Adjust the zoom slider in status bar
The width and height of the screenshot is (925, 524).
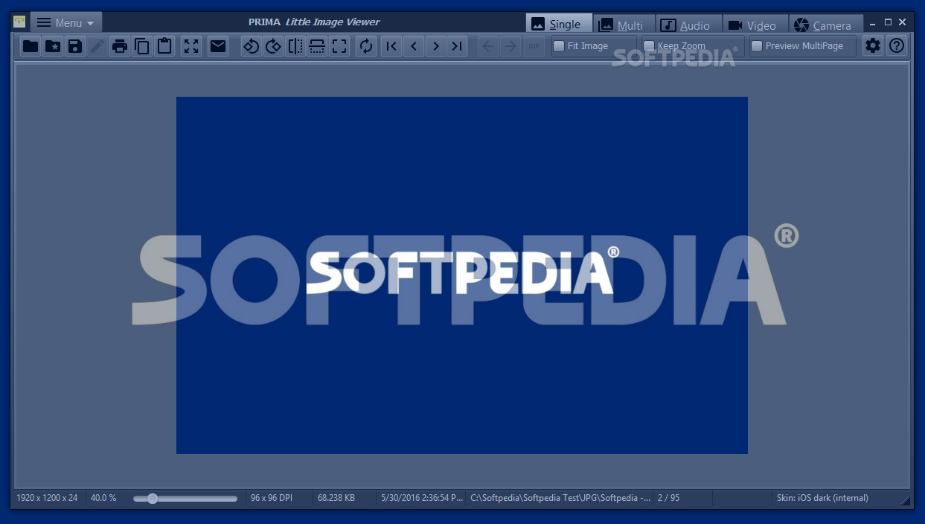[x=185, y=499]
